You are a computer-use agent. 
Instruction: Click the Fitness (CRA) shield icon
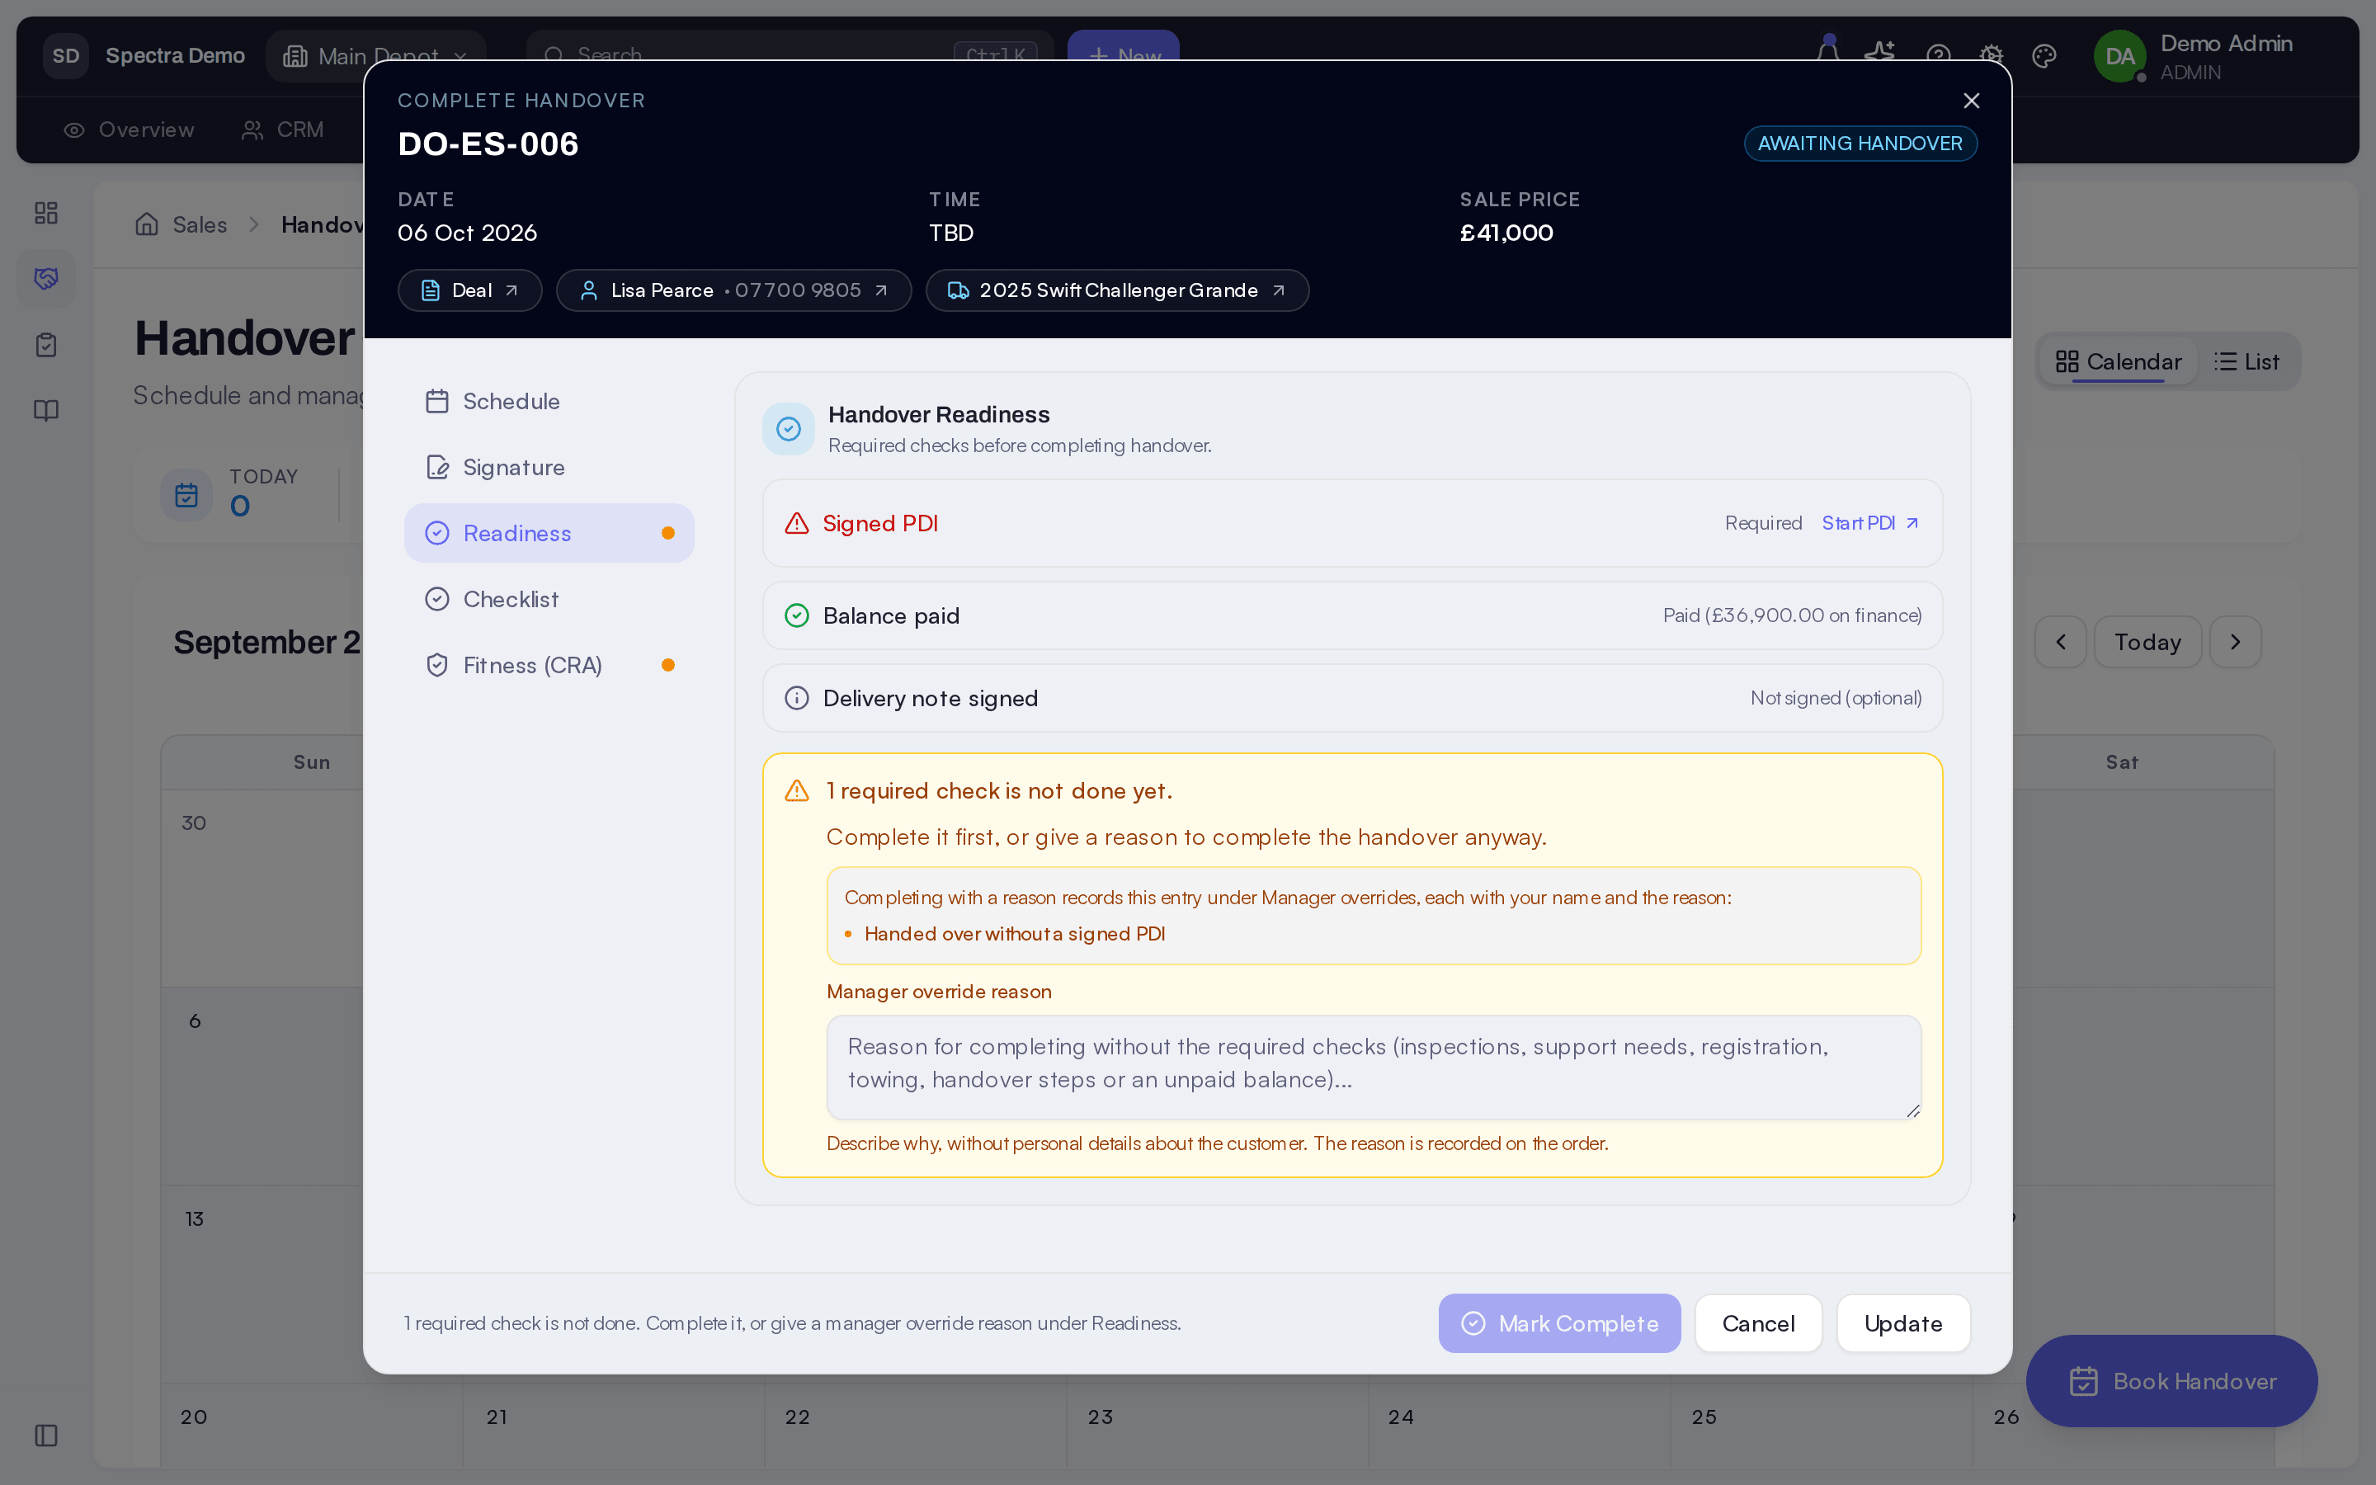click(437, 665)
